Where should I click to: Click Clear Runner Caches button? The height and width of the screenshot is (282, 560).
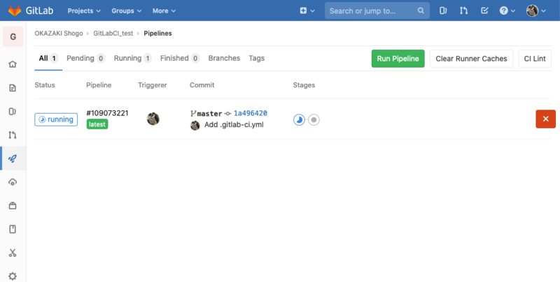(471, 59)
